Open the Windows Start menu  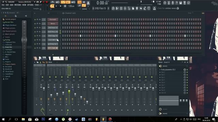tap(3, 119)
